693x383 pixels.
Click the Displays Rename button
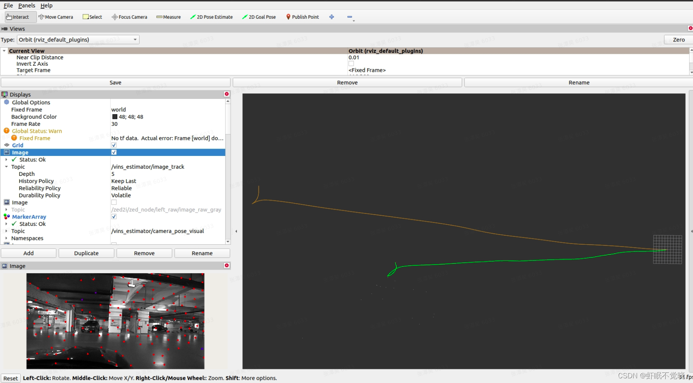pos(202,253)
